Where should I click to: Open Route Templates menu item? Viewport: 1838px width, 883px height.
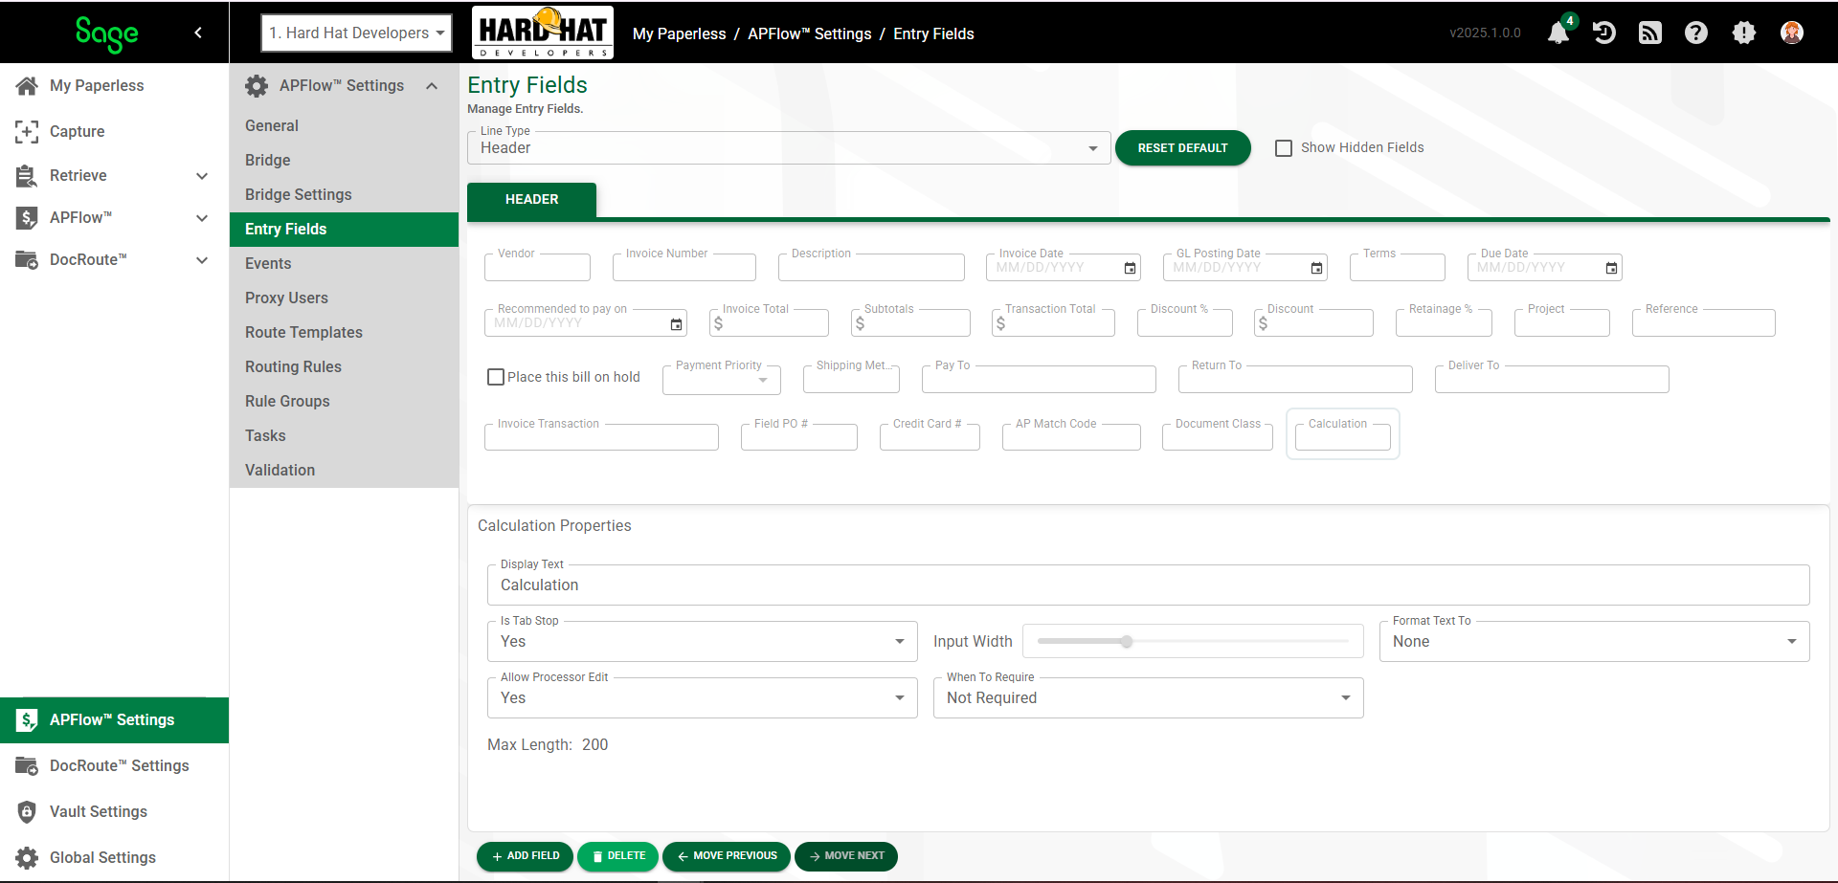pyautogui.click(x=344, y=332)
